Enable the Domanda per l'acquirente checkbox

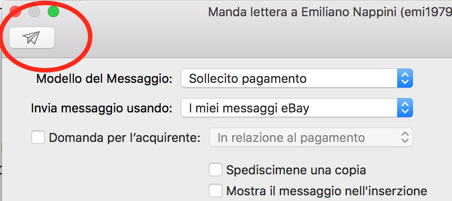click(x=38, y=137)
